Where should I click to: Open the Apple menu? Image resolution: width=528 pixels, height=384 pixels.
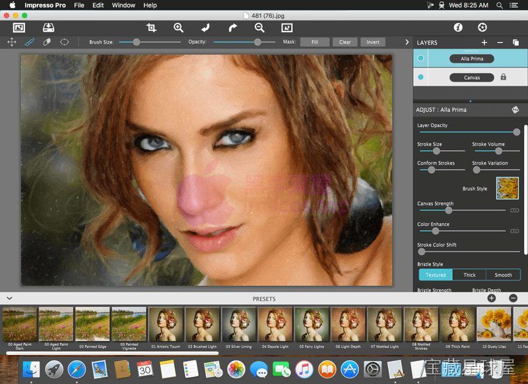pyautogui.click(x=13, y=5)
